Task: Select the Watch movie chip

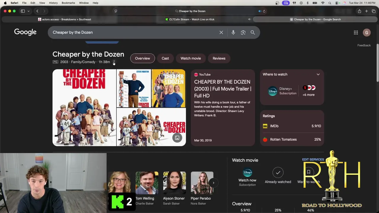Action: (x=191, y=58)
